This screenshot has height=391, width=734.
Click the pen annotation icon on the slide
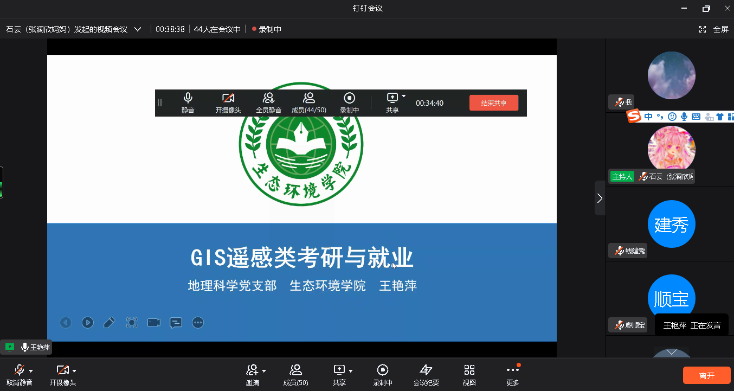pyautogui.click(x=109, y=323)
